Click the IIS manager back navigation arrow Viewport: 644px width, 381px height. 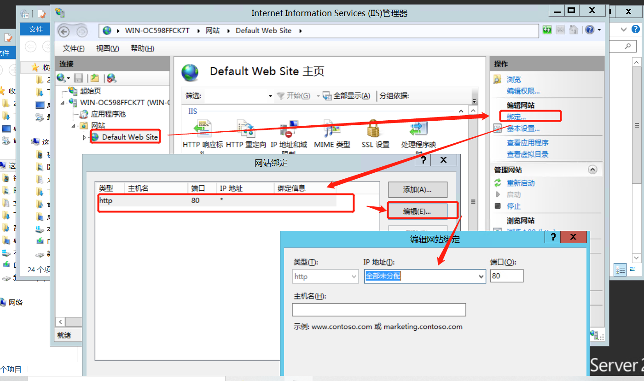click(x=64, y=31)
